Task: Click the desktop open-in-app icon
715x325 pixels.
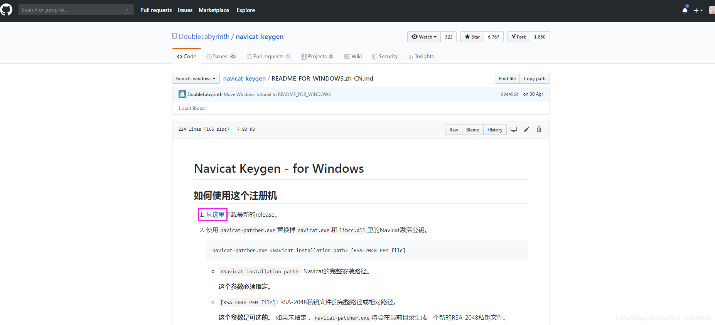Action: (x=514, y=130)
